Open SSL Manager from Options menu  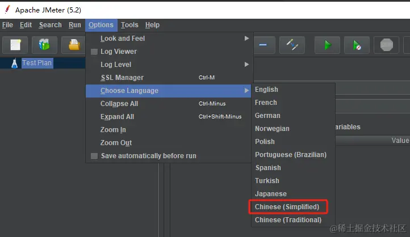click(x=169, y=78)
